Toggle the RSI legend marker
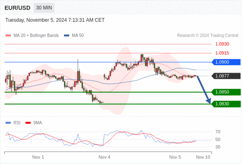The image size is (242, 164). (x=8, y=123)
